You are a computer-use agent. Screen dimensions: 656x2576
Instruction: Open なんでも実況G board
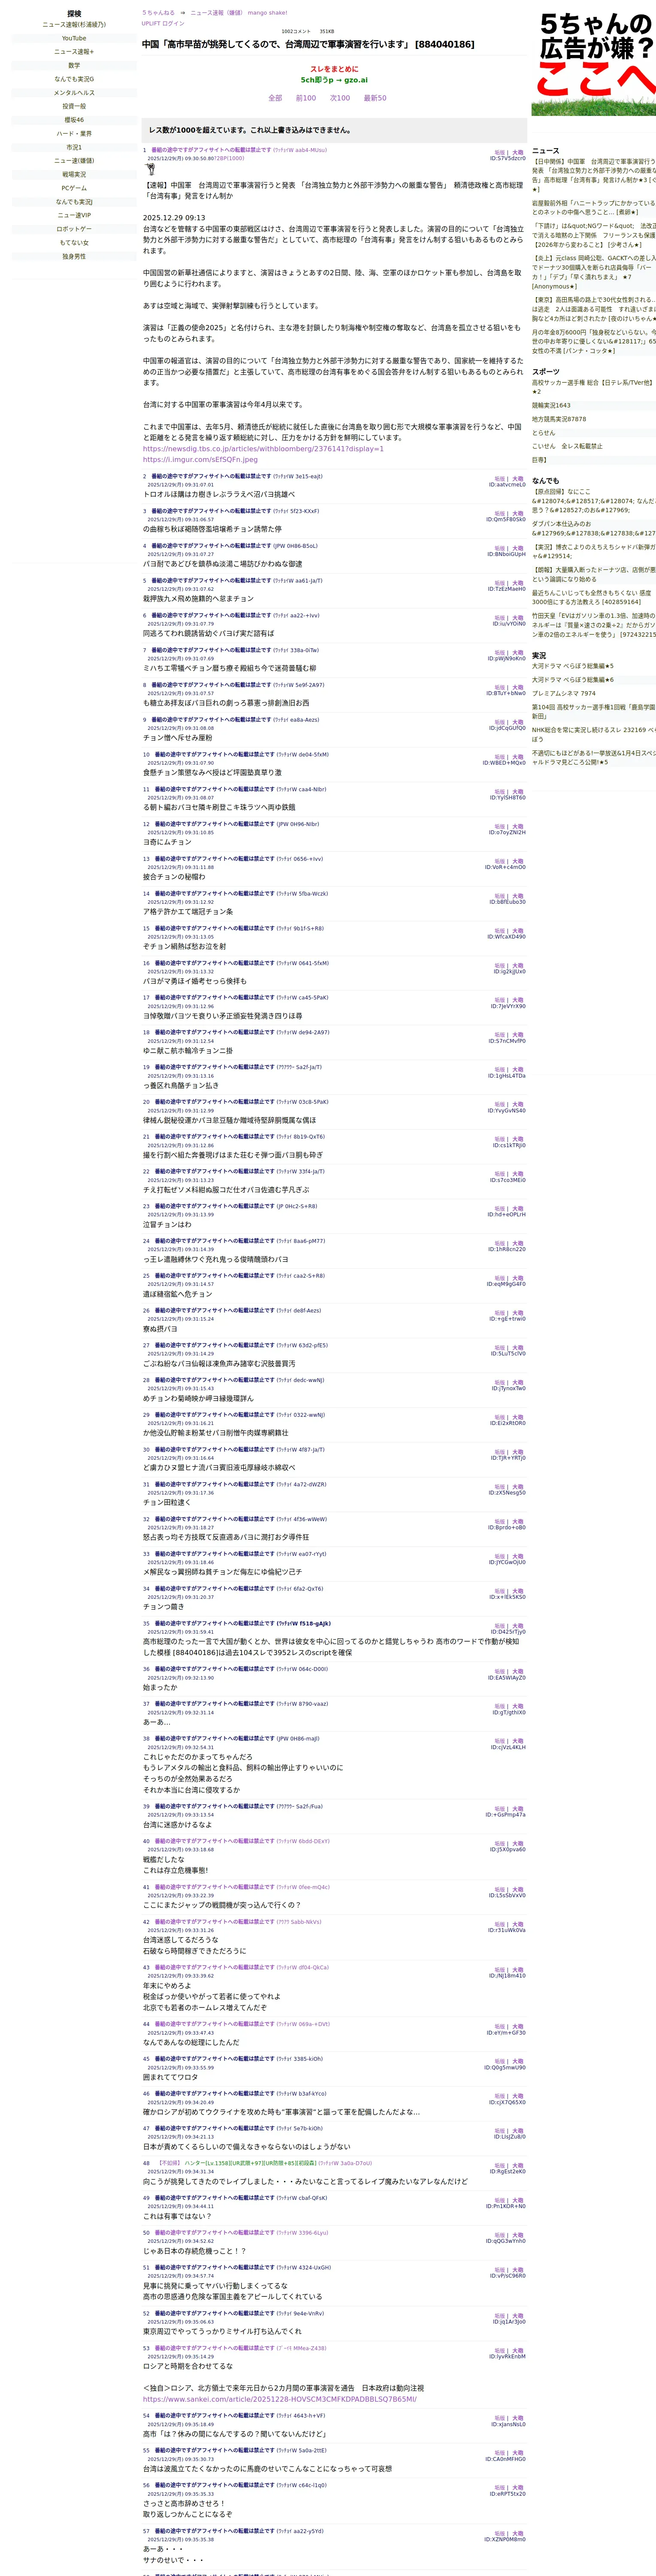pyautogui.click(x=74, y=79)
